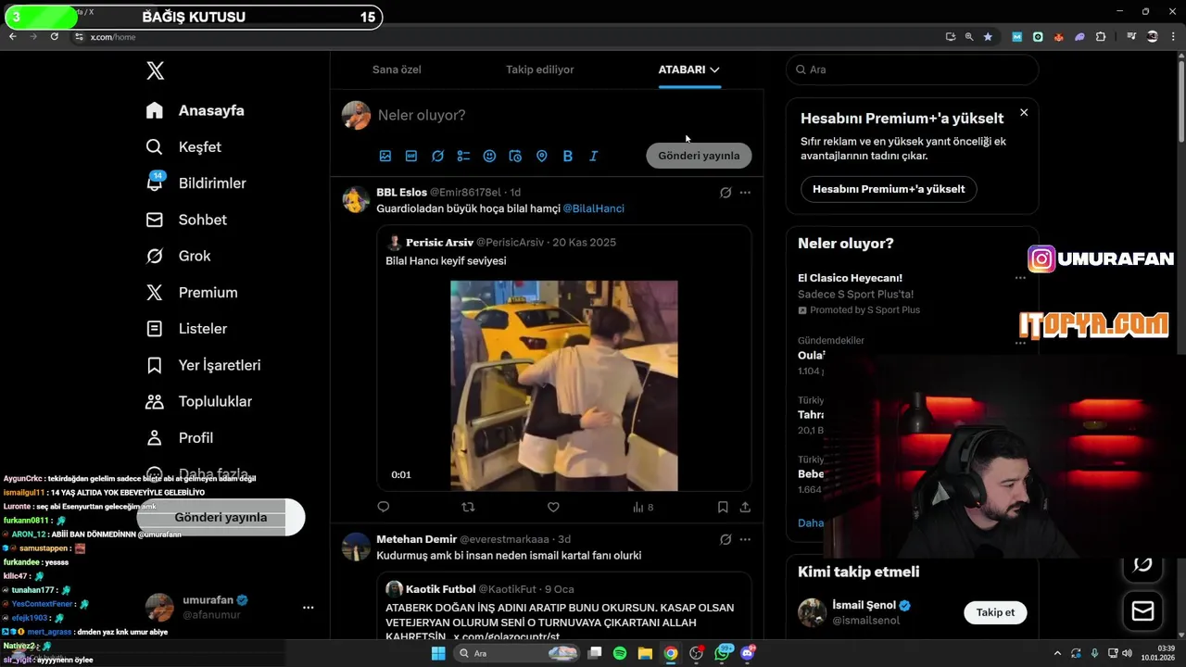Open the Windows Start menu
This screenshot has width=1186, height=667.
click(x=438, y=653)
